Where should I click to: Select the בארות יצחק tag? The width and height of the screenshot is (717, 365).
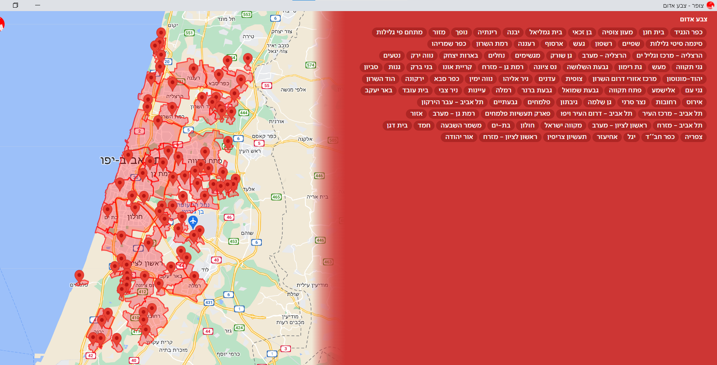pos(461,56)
